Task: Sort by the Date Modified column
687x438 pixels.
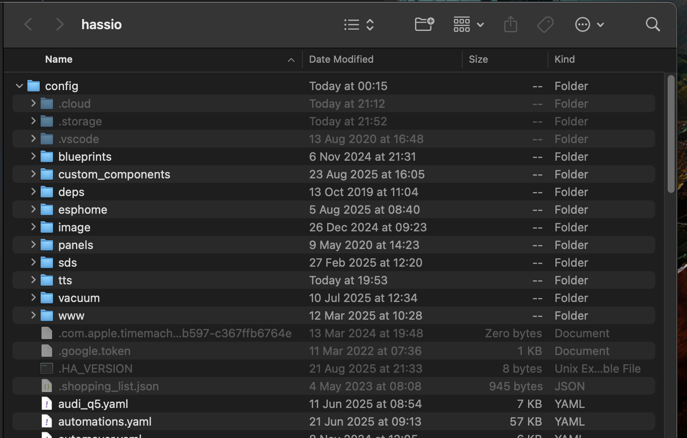Action: pyautogui.click(x=341, y=59)
